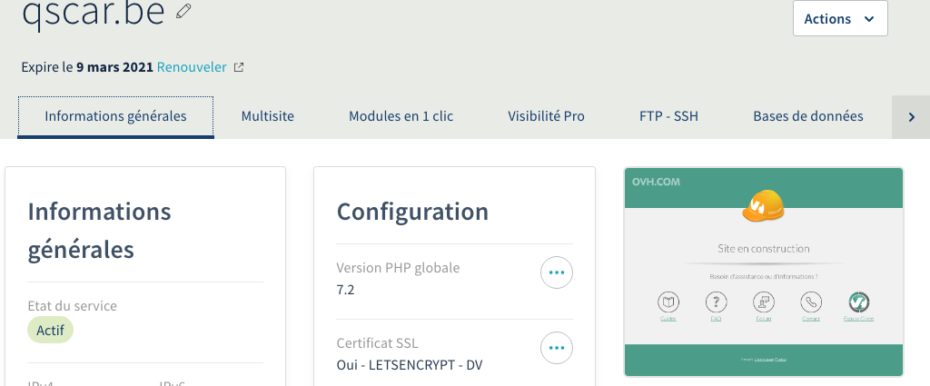Open the Actions dropdown

point(839,18)
